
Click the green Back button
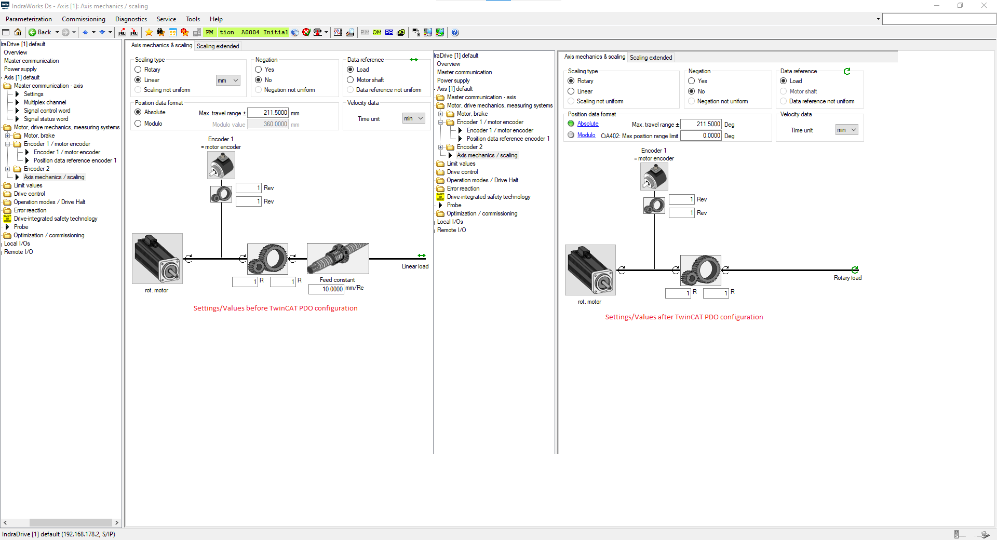coord(40,32)
